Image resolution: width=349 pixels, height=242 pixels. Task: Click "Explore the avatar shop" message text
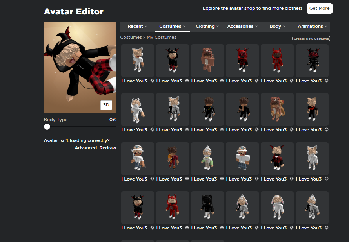[x=253, y=9]
